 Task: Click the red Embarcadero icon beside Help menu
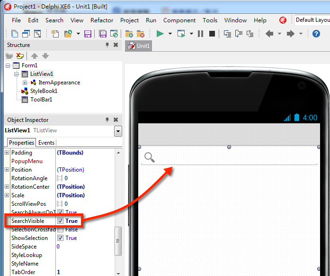pyautogui.click(x=283, y=20)
